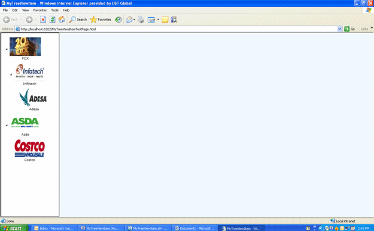Expand the Asda tree node arrow

7,125
